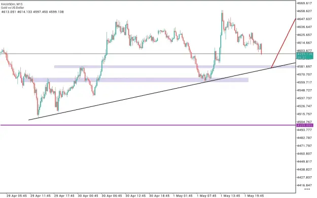Viewport: 317px width, 198px height.
Task: Click time axis label 30 Apr 18:45
Action: click(159, 196)
